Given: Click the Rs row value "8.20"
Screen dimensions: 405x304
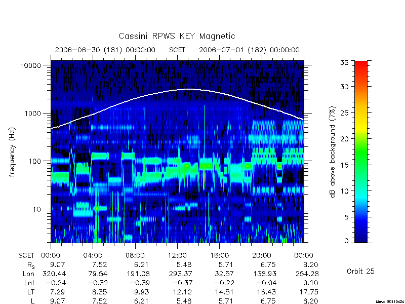Looking at the screenshot, I should pos(311,264).
